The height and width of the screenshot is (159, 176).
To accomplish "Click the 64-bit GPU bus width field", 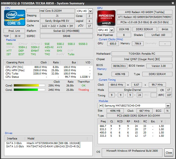I will [165, 29].
